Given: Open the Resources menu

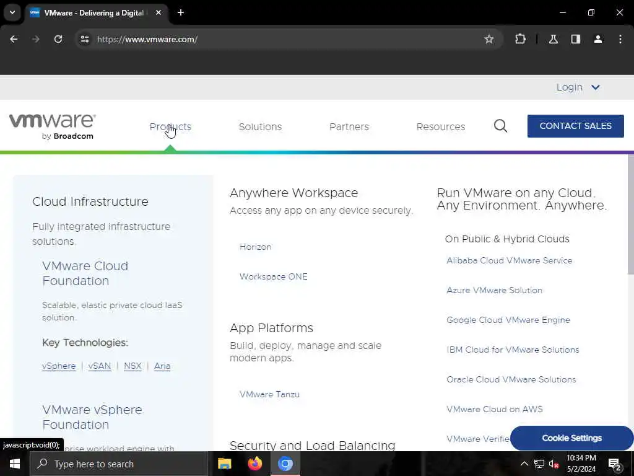Looking at the screenshot, I should coord(441,126).
